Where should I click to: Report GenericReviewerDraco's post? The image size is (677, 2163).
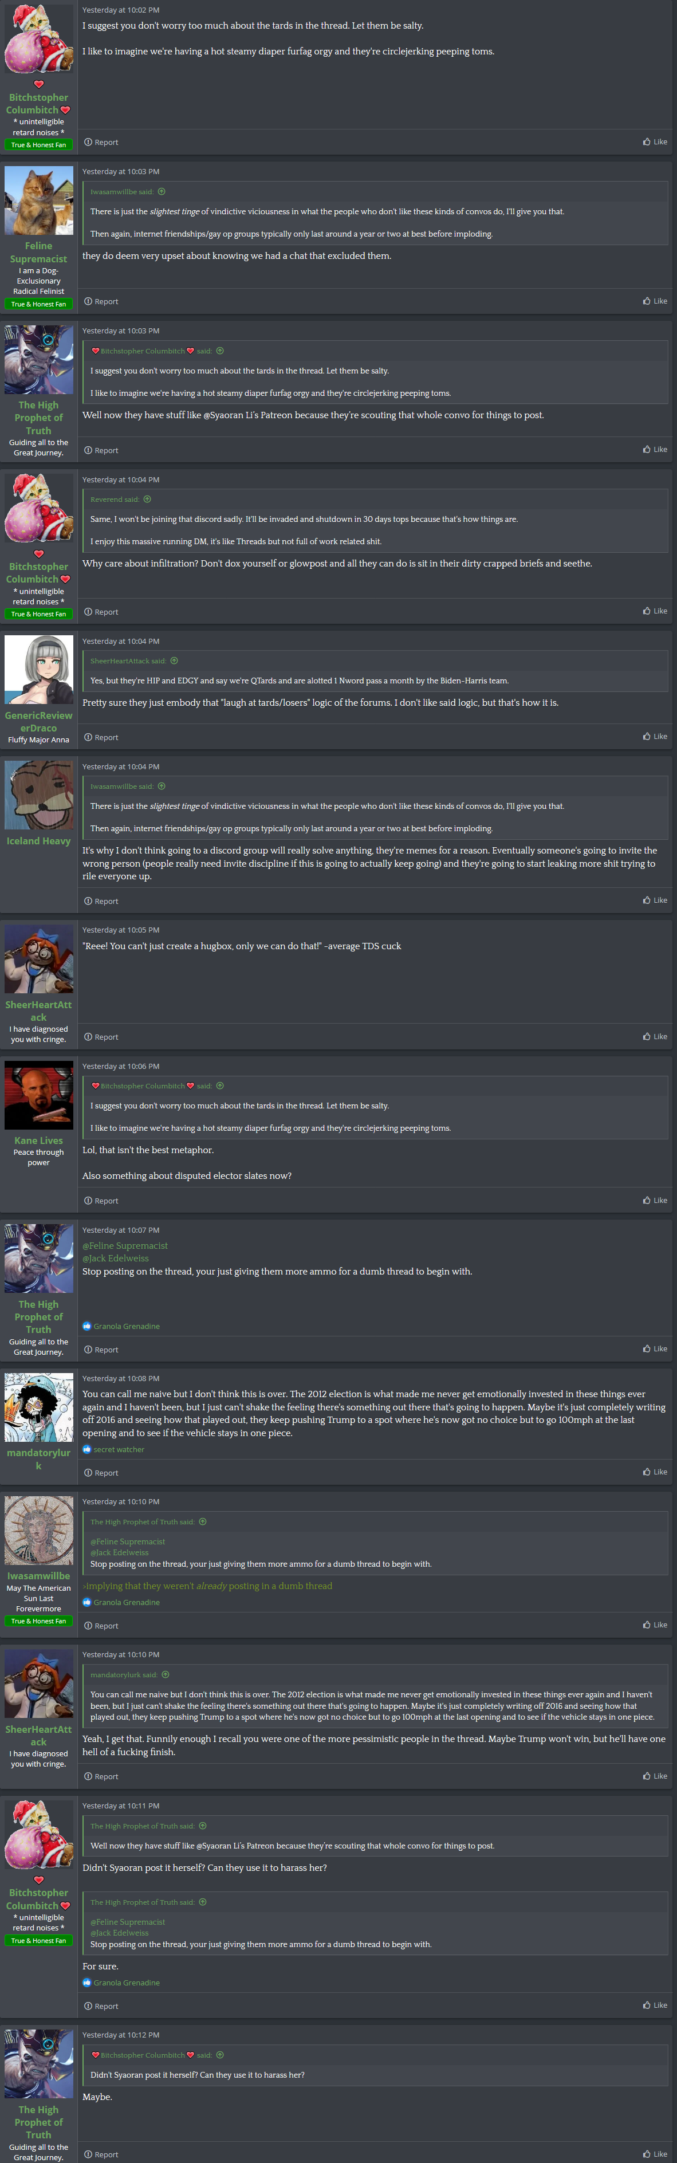pos(101,737)
